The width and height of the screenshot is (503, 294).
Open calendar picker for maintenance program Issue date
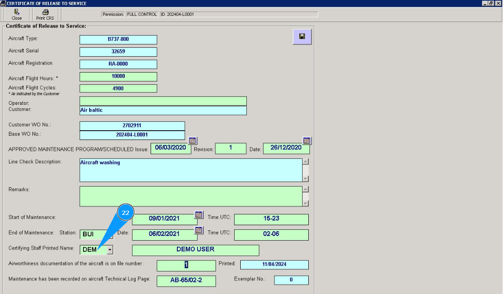point(193,140)
